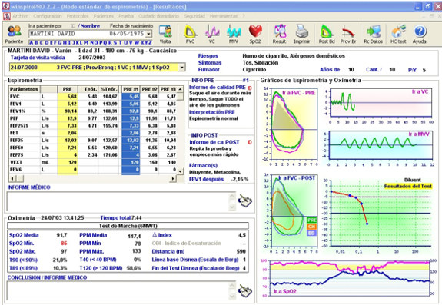The height and width of the screenshot is (305, 442).
Task: Click the parameters table scroll-left arrow
Action: (12, 178)
